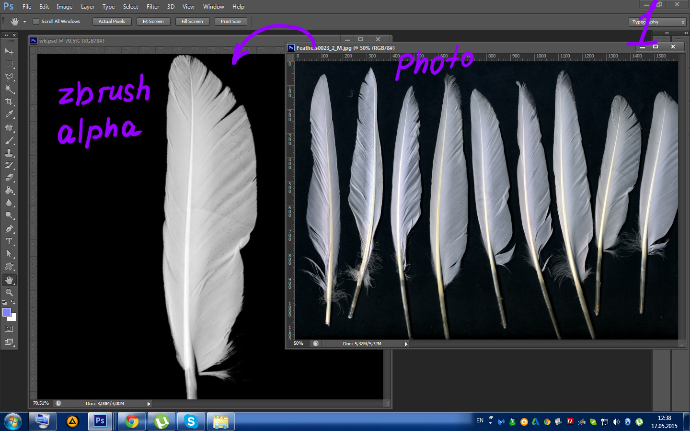Show the desktop from the taskbar edge
This screenshot has height=431, width=690.
pos(686,422)
